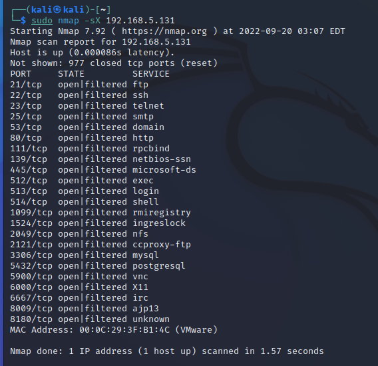378x366 pixels.
Task: Click the SERVICE column header
Action: (151, 74)
